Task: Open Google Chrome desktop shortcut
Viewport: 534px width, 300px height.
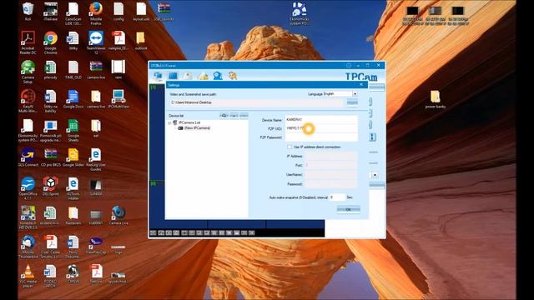Action: [x=50, y=42]
